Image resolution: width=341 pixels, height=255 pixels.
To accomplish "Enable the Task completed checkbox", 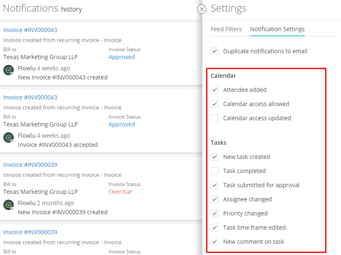I will [x=214, y=171].
